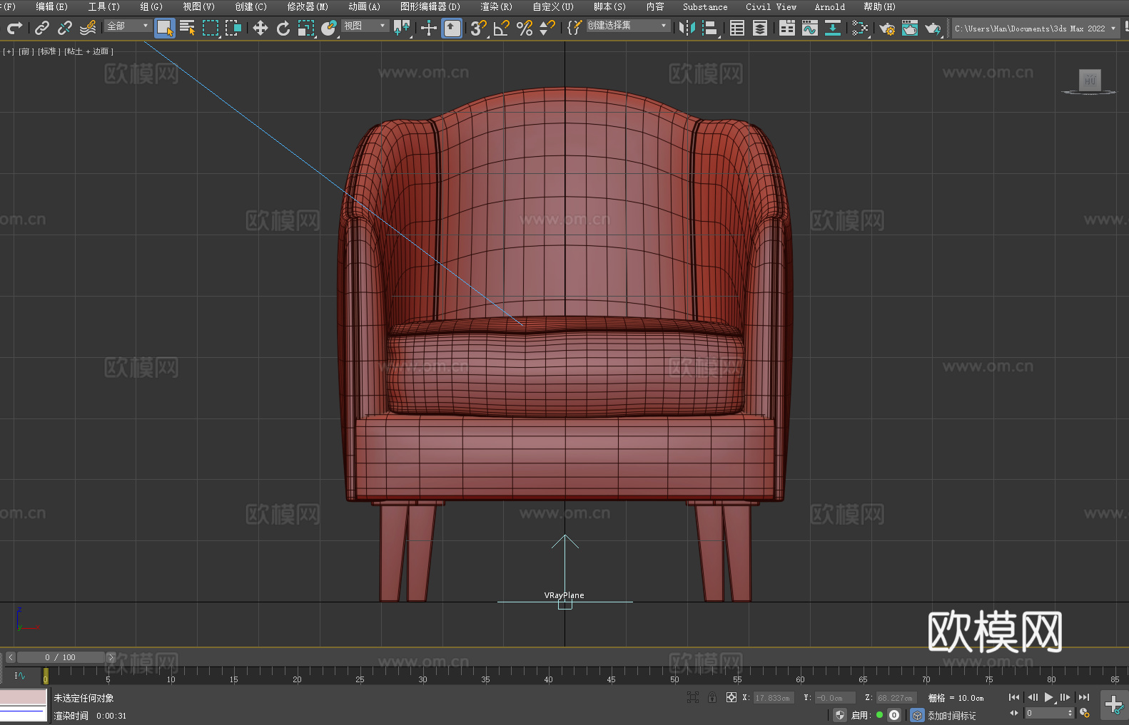Select the Scale tool

coord(306,28)
